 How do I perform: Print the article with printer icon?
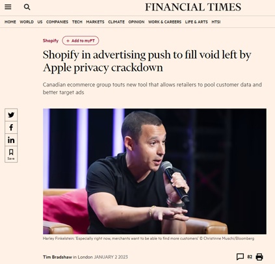[x=259, y=257]
